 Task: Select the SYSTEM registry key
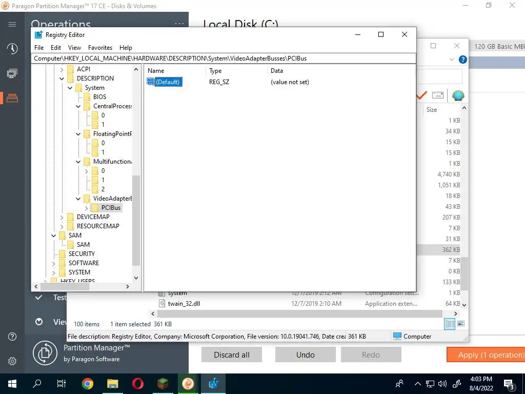pyautogui.click(x=79, y=272)
